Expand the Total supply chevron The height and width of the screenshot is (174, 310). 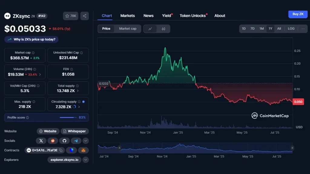click(x=78, y=91)
